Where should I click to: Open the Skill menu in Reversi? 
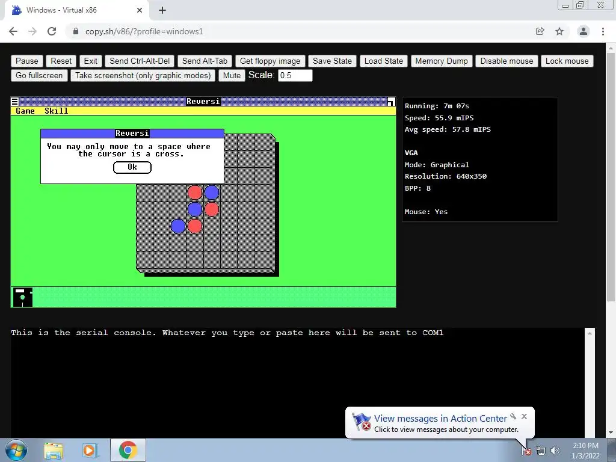click(56, 111)
